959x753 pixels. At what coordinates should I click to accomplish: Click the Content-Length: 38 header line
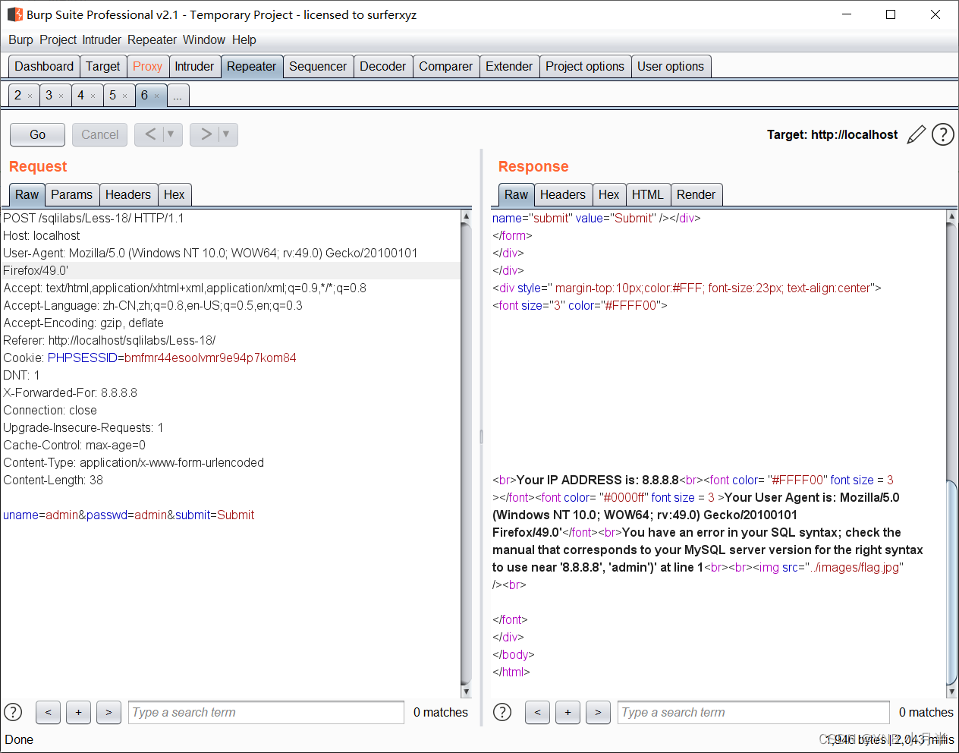pos(53,480)
